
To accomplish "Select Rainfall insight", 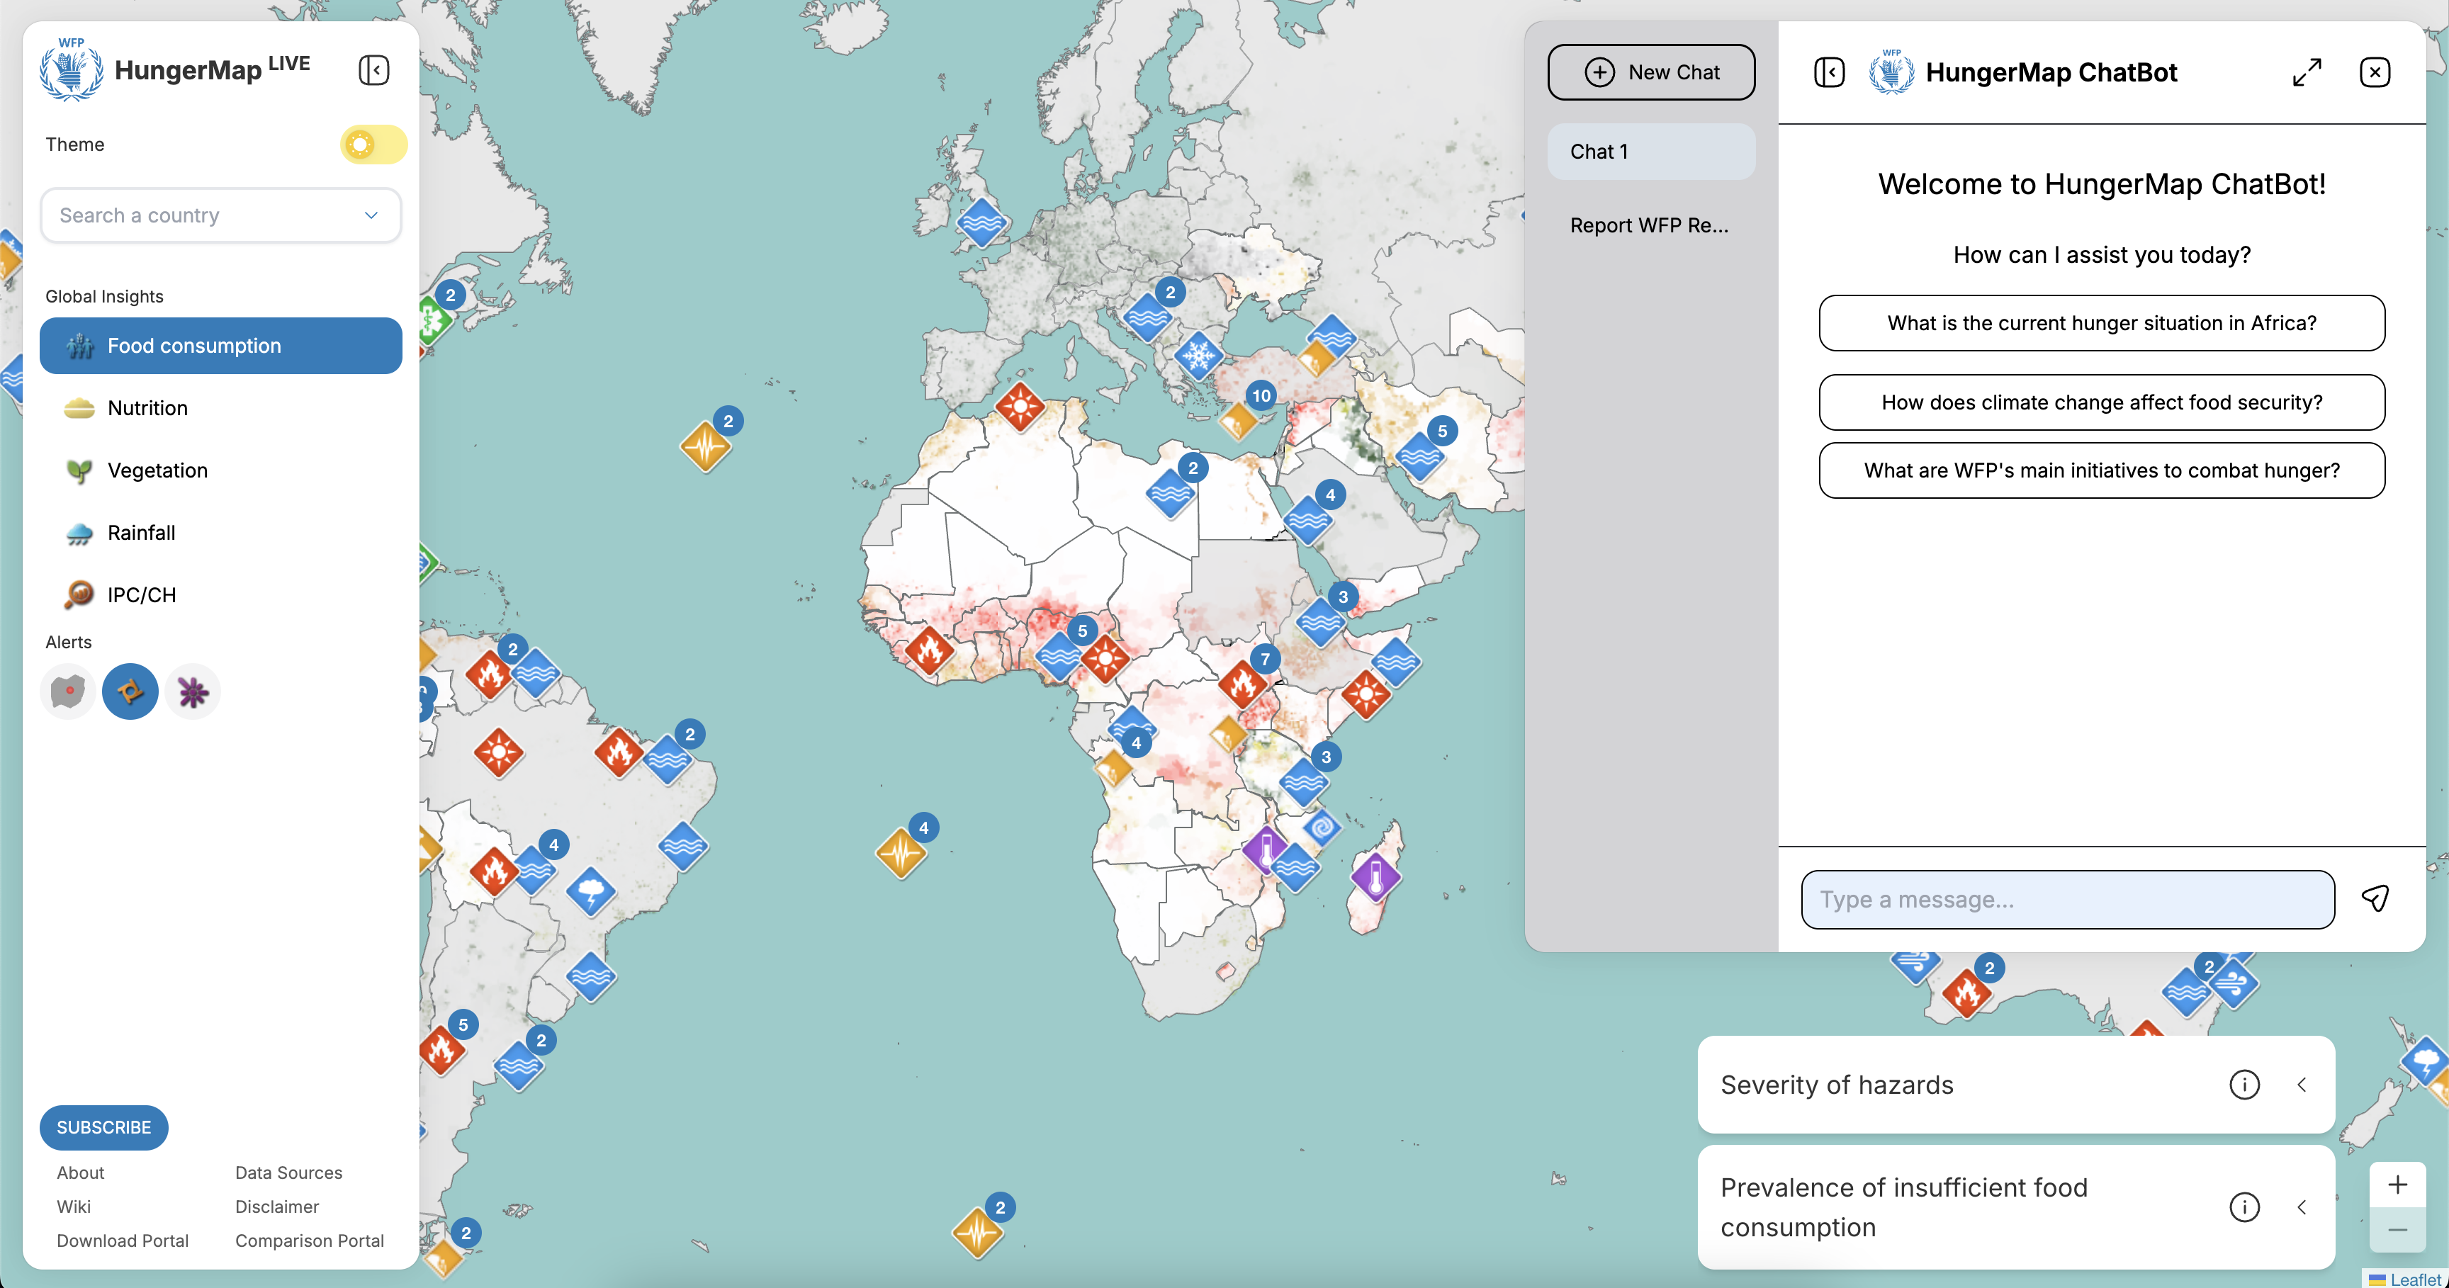I will click(220, 532).
